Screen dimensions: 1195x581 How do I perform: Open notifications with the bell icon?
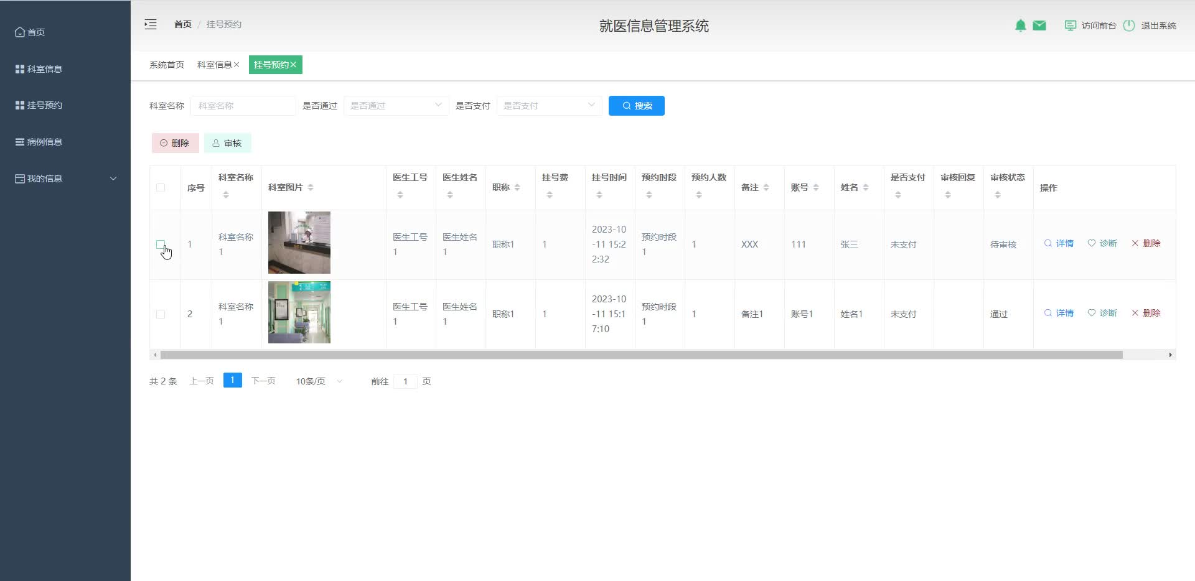pos(1021,26)
